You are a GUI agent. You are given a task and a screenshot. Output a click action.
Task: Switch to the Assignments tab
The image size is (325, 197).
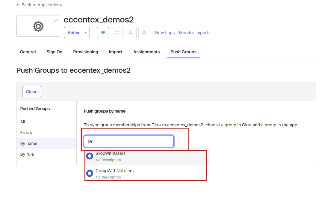146,52
